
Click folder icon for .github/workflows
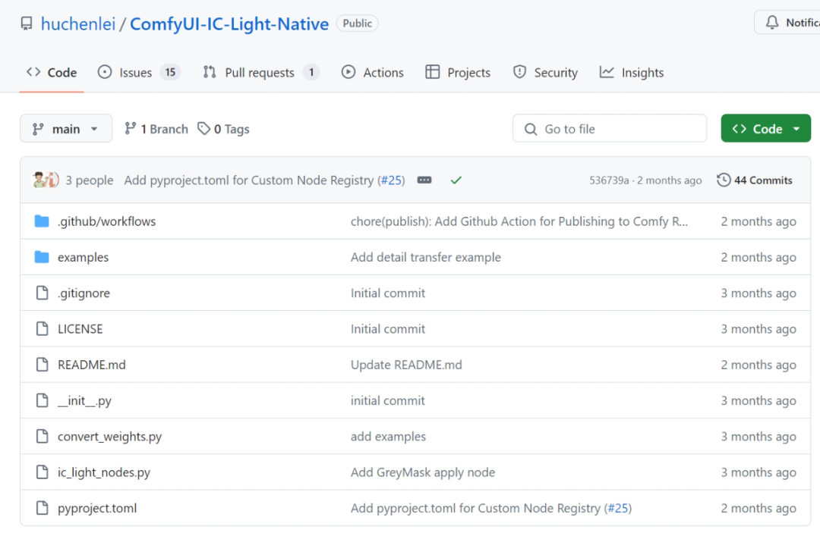tap(42, 221)
